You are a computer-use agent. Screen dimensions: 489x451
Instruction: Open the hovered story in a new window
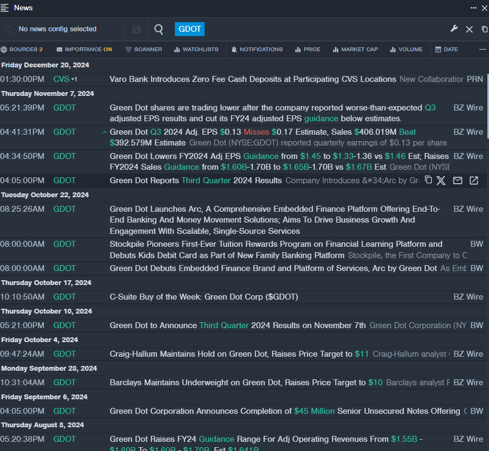474,181
